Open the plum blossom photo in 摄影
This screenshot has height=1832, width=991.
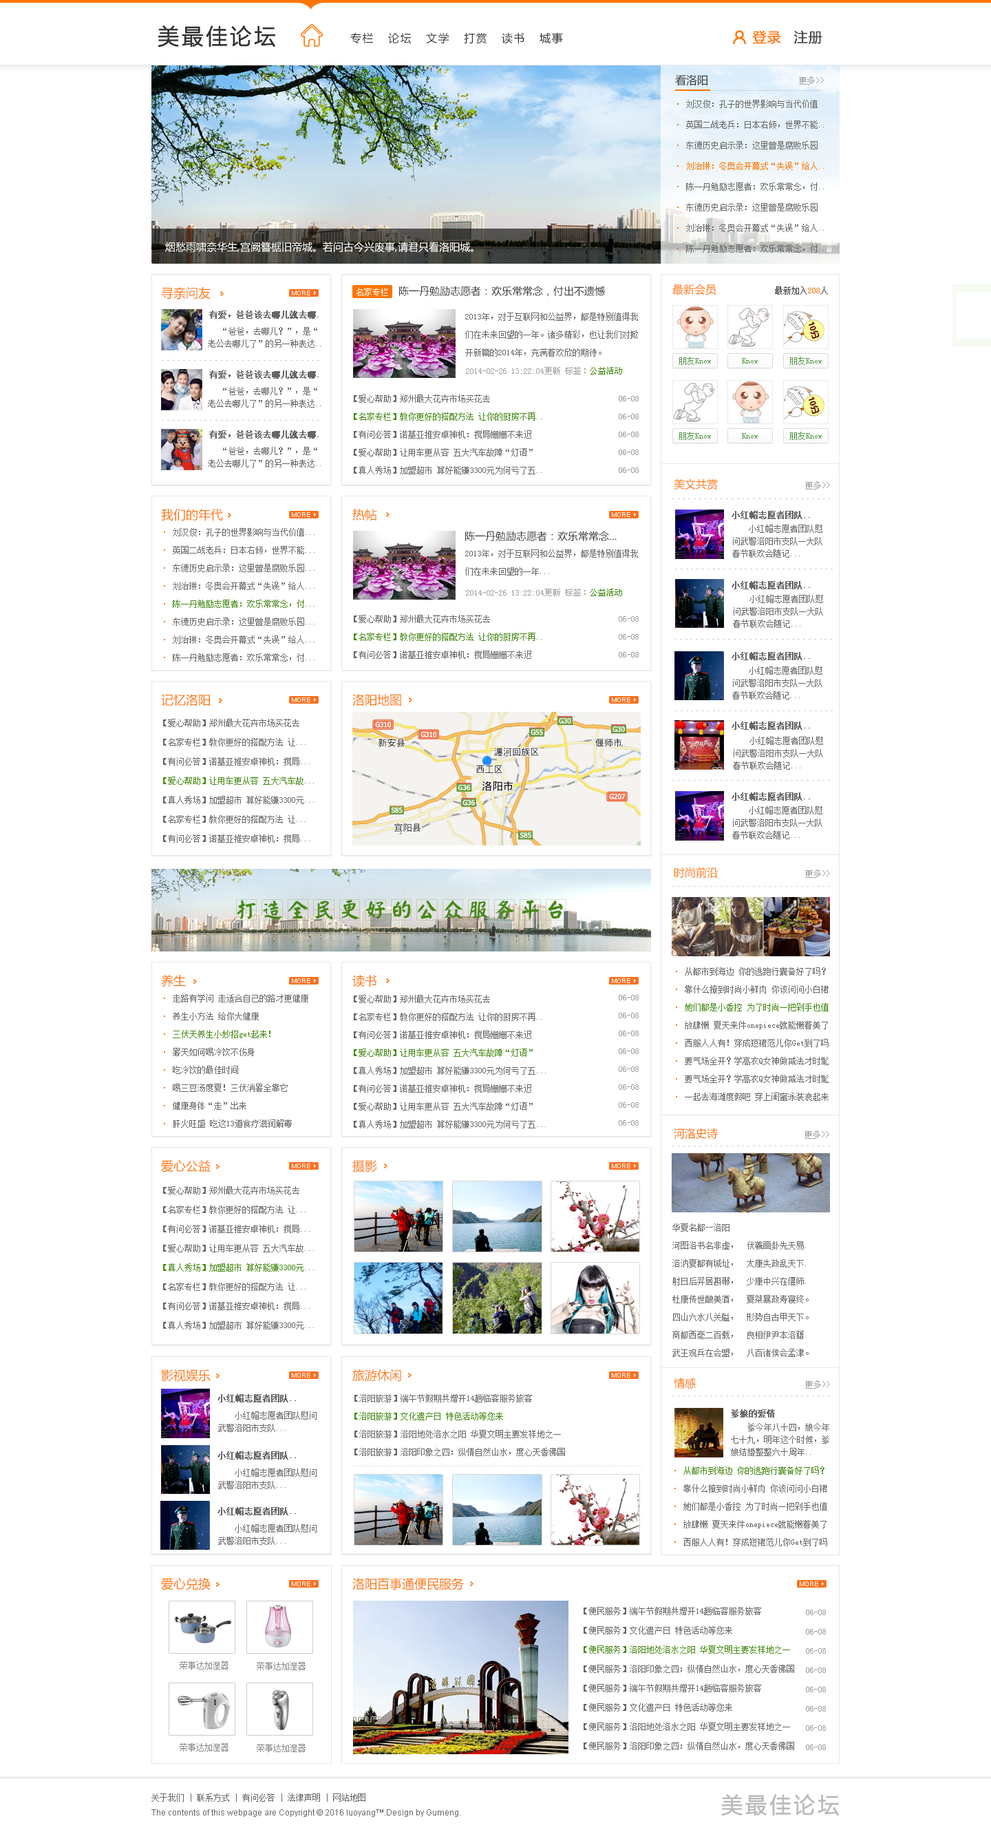click(x=595, y=1216)
